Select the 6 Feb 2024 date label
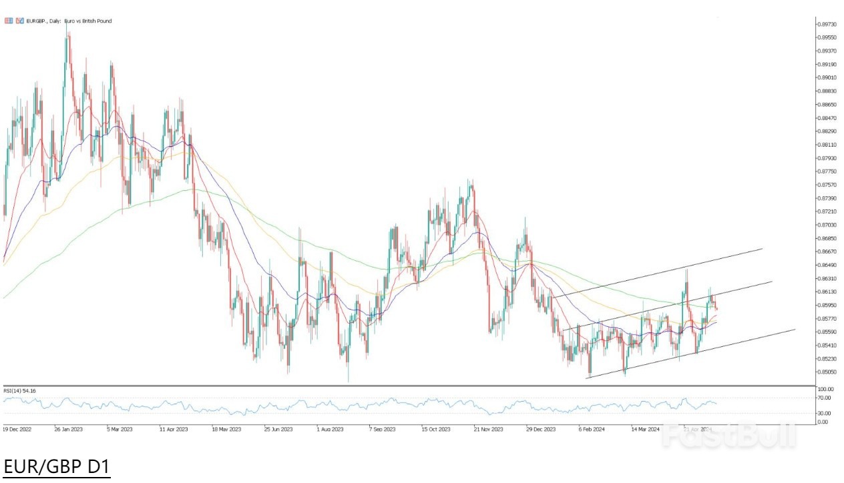Image resolution: width=844 pixels, height=483 pixels. click(592, 430)
